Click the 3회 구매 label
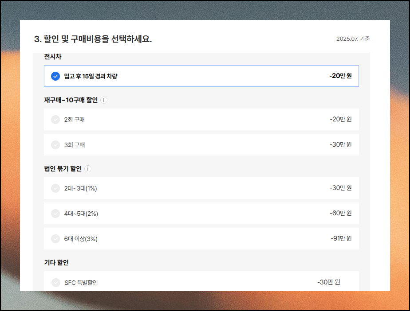The image size is (410, 311). pos(75,145)
